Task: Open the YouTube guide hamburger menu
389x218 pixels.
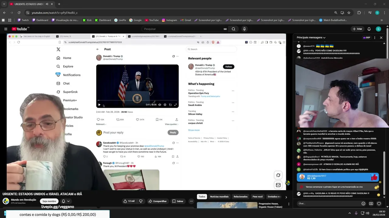Action: click(6, 29)
